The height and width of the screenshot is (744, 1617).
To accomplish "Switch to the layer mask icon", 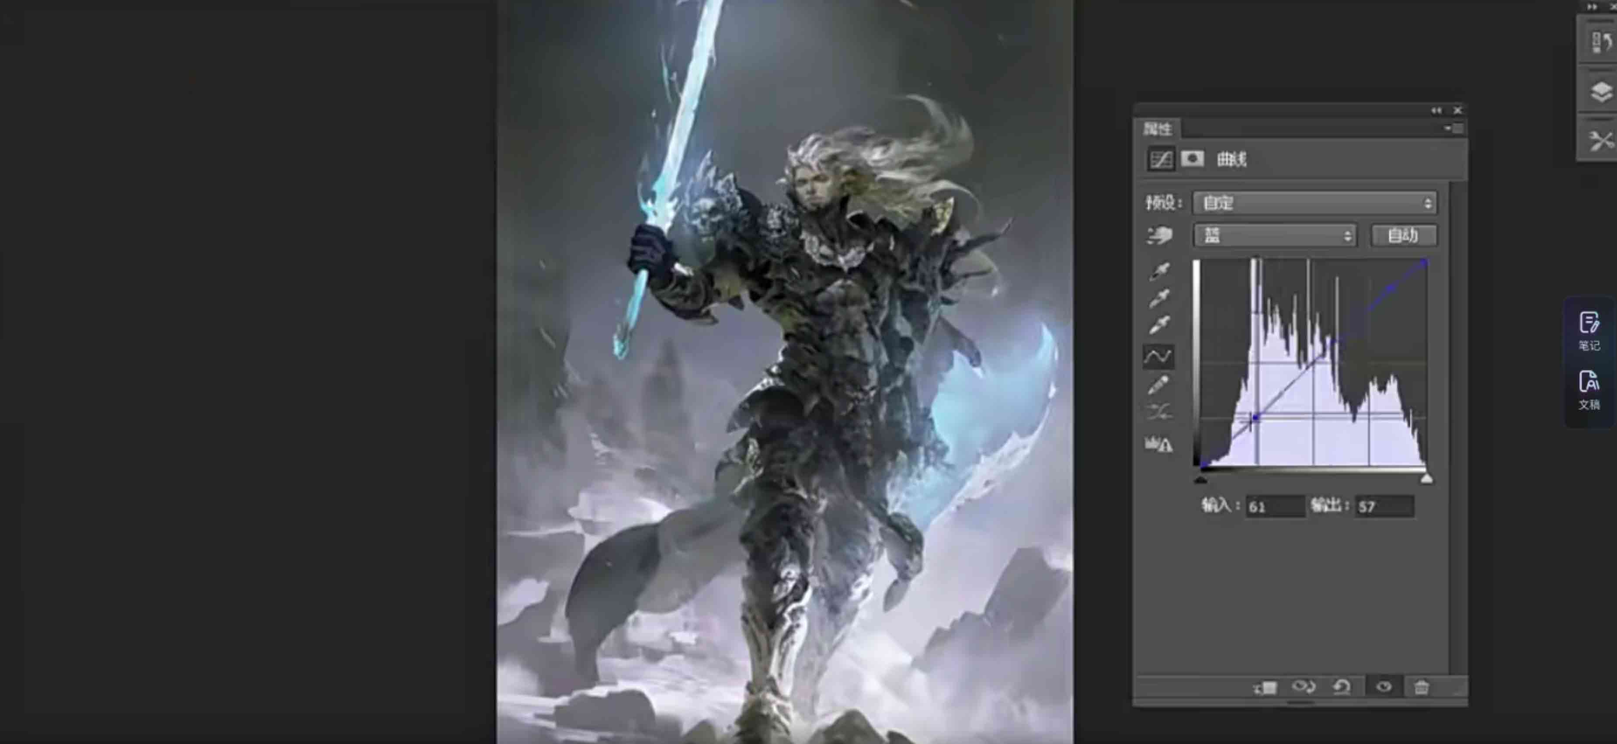I will click(x=1192, y=159).
